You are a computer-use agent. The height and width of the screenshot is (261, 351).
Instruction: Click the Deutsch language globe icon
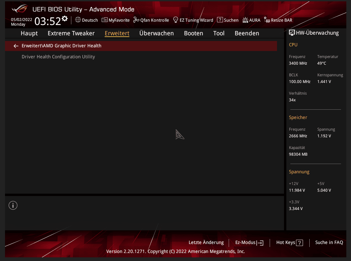click(x=78, y=20)
